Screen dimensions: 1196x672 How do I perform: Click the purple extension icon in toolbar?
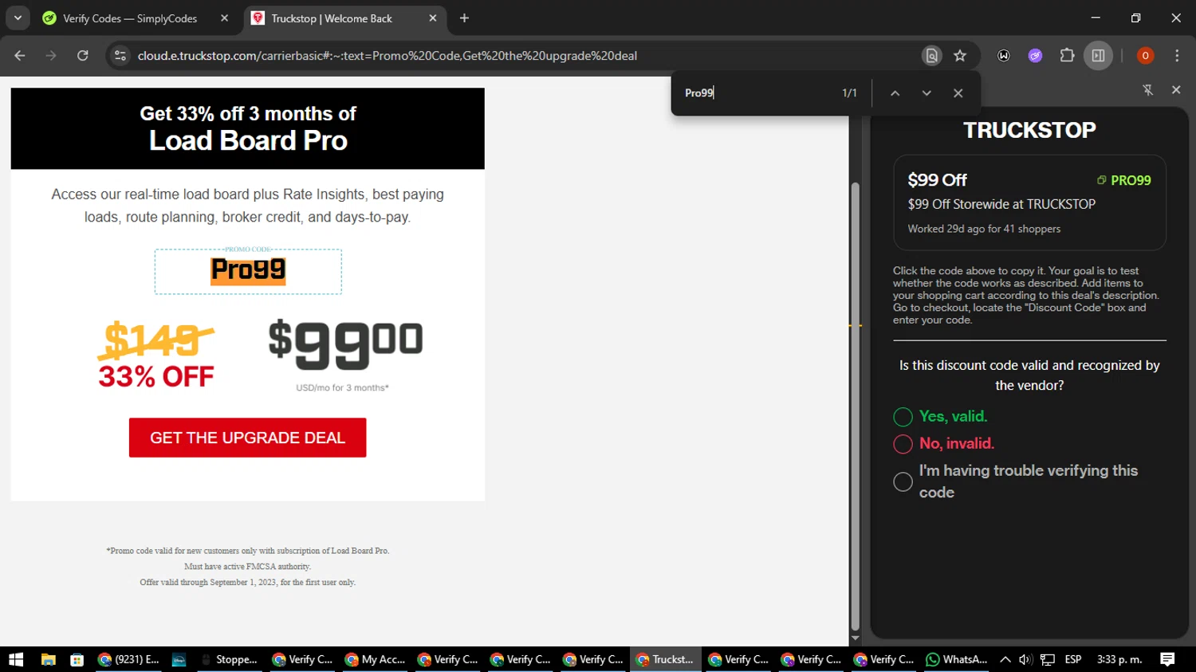(x=1035, y=56)
